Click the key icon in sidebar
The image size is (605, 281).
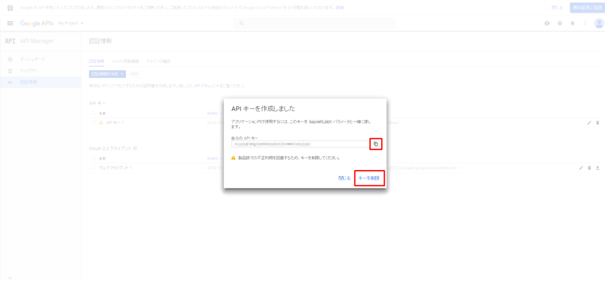pos(10,82)
